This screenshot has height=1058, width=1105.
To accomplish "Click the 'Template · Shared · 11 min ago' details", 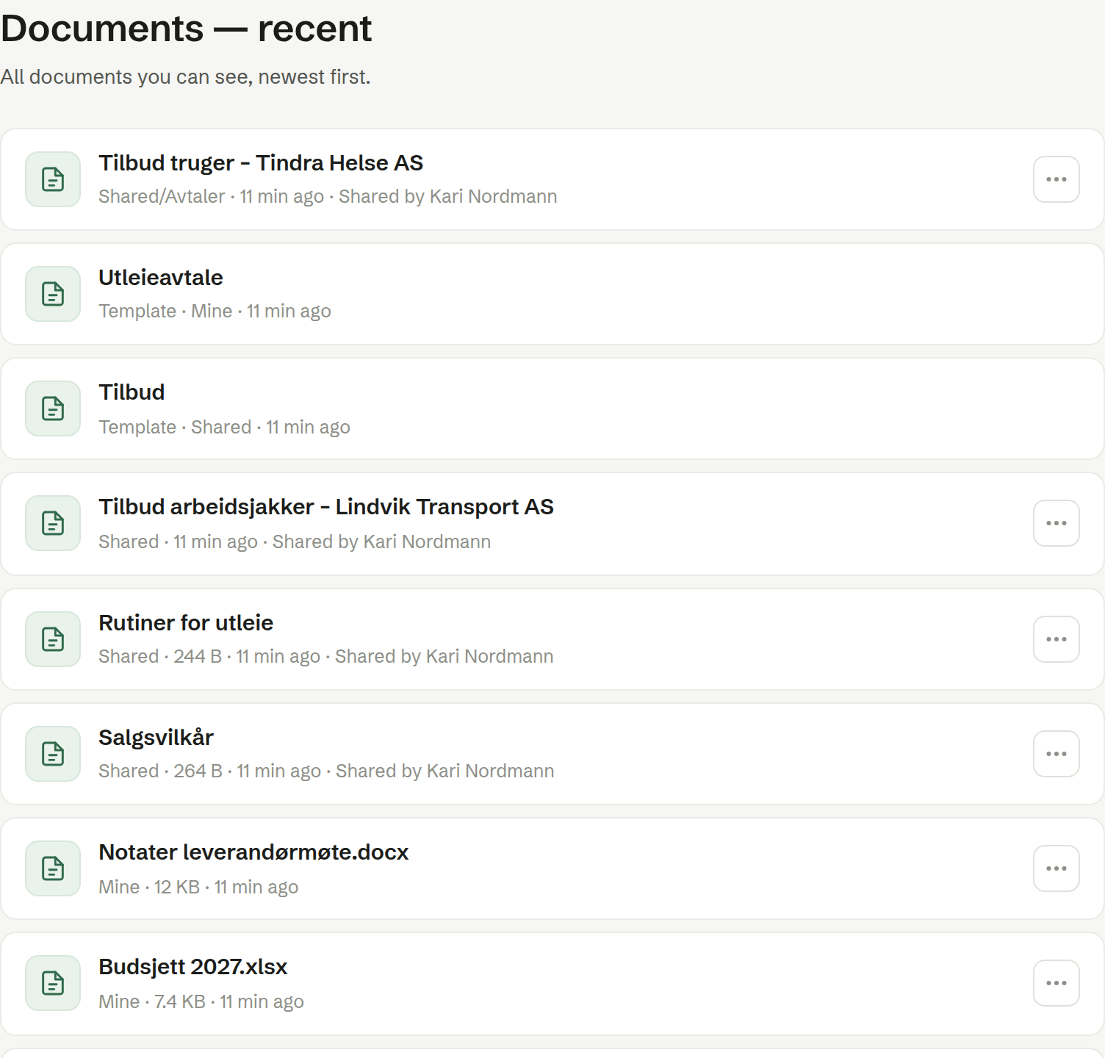I will point(224,428).
